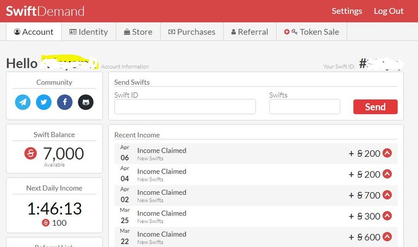Click the + 600 amount
418x247 pixels.
(365, 237)
